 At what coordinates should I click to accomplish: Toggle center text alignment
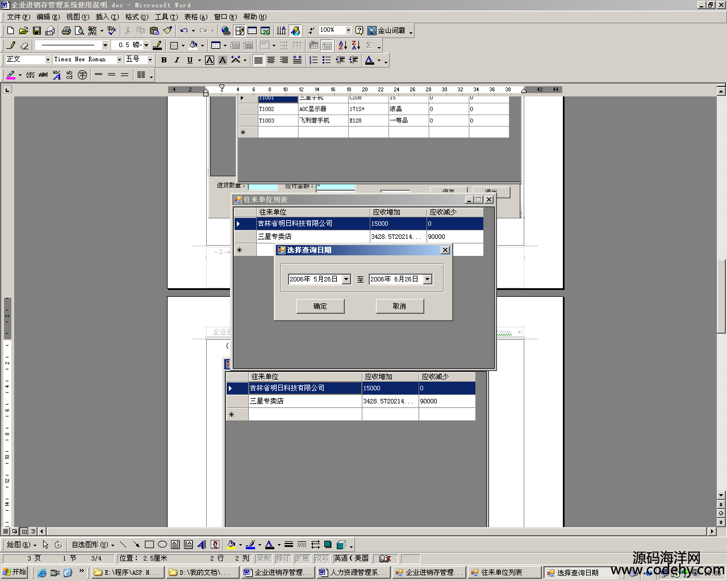point(271,60)
